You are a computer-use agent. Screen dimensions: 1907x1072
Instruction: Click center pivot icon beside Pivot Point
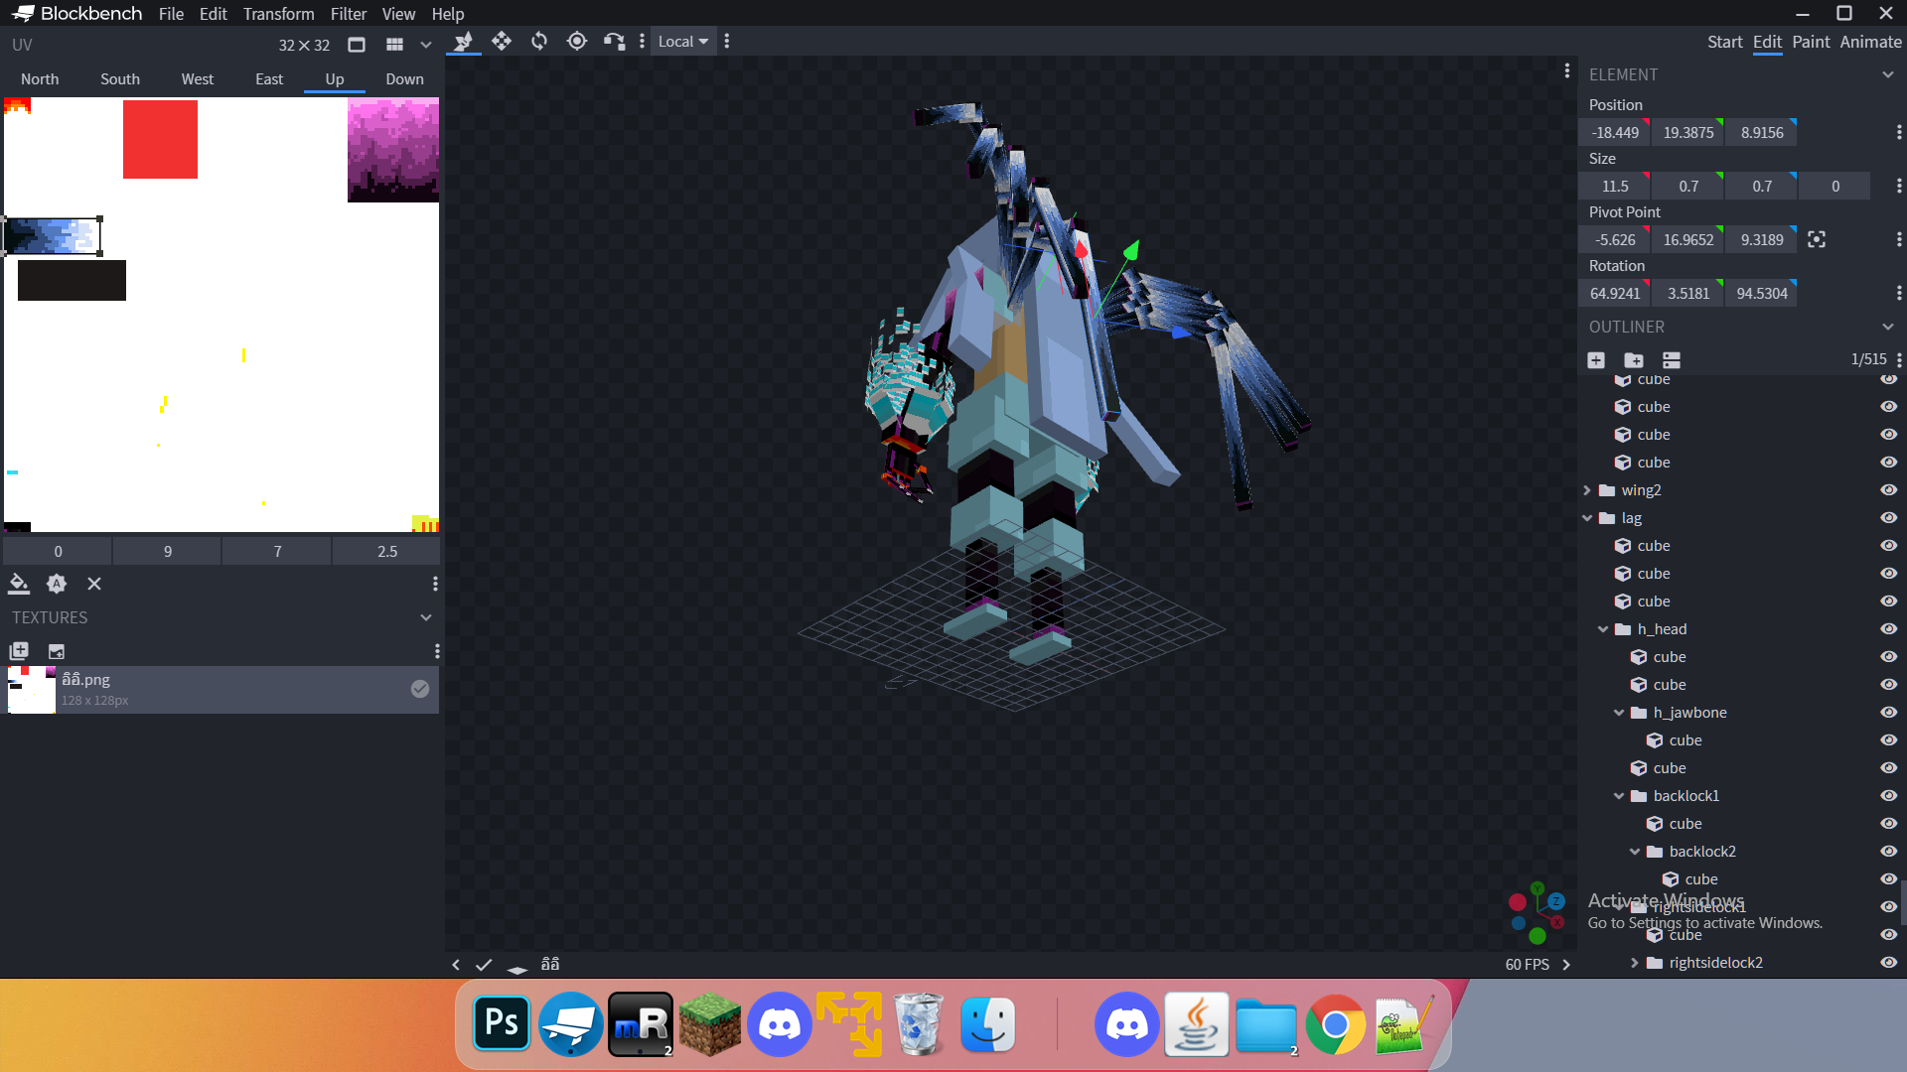[x=1817, y=239]
